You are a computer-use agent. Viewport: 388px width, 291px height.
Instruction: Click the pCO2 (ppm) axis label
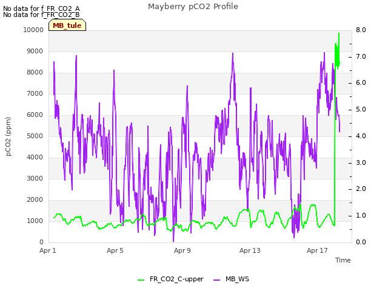pyautogui.click(x=8, y=136)
